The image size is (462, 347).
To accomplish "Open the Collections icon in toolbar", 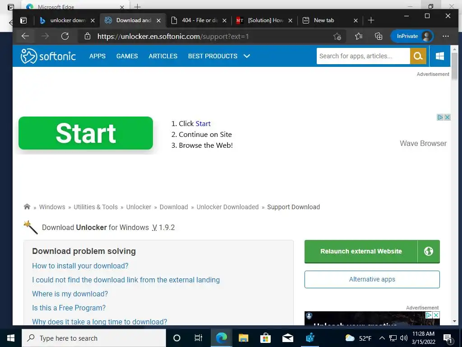I will pyautogui.click(x=379, y=36).
